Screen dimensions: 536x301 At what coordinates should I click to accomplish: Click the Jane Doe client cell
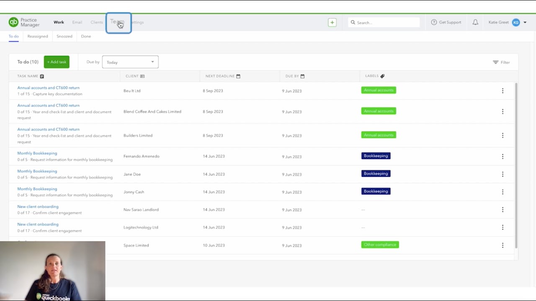132,174
